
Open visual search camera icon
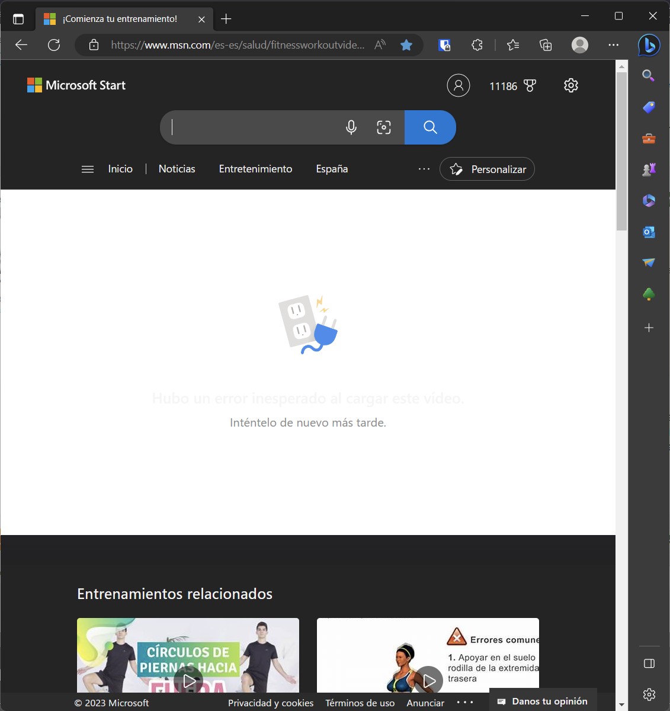pyautogui.click(x=384, y=127)
